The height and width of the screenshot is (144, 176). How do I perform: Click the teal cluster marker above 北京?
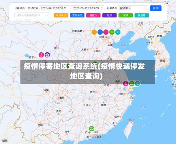[118, 32]
